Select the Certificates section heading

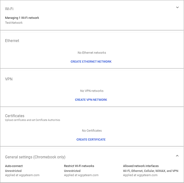(x=15, y=116)
